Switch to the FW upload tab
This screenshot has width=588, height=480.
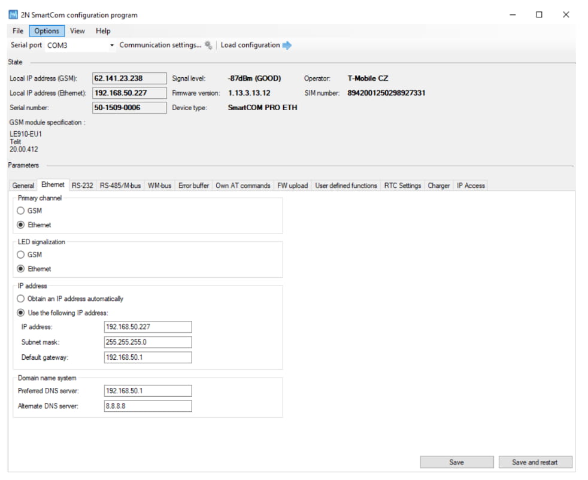pyautogui.click(x=293, y=186)
